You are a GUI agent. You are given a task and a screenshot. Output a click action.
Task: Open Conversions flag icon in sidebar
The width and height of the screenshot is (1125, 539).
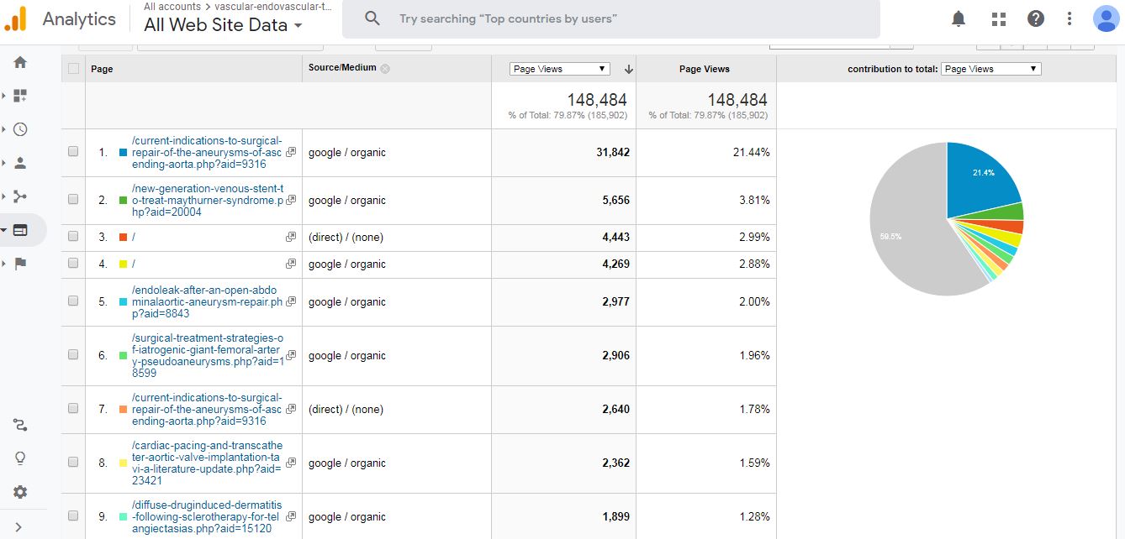(x=20, y=264)
